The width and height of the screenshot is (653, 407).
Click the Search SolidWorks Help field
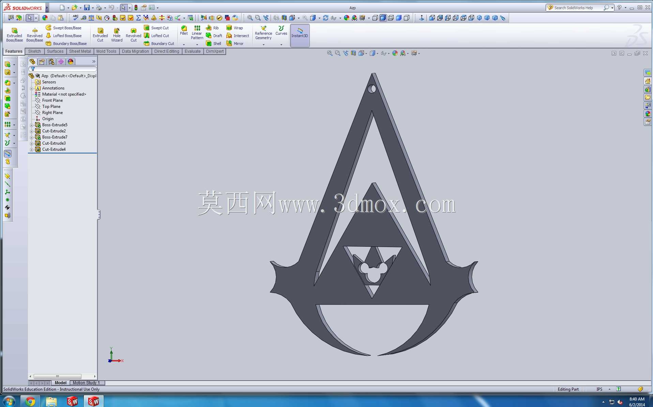pos(578,7)
